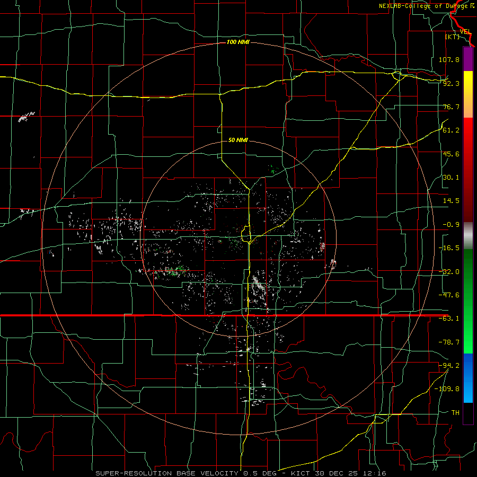
Task: Select the green segment of the color bar
Action: (468, 301)
